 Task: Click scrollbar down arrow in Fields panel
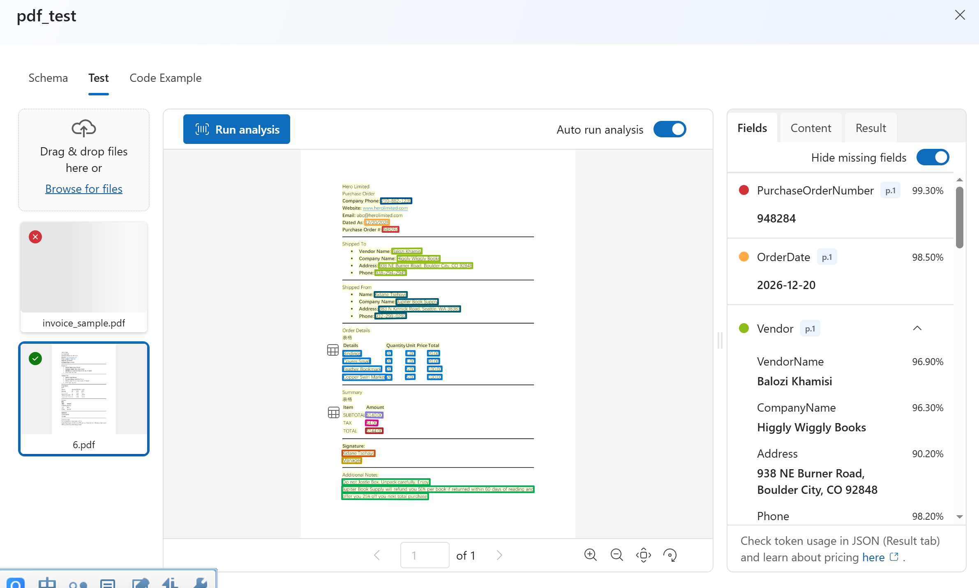960,517
